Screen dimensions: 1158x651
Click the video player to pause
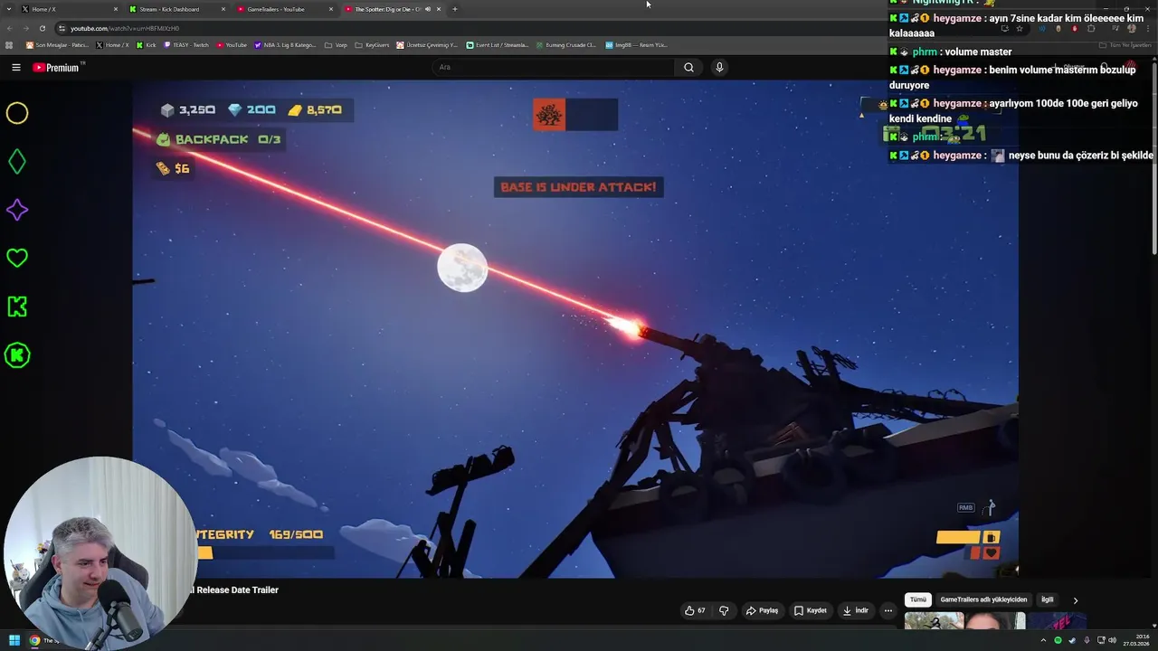click(x=575, y=329)
